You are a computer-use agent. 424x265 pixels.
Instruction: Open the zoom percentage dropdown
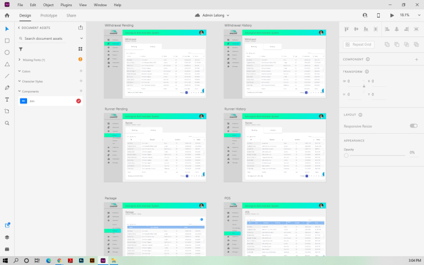click(x=406, y=15)
